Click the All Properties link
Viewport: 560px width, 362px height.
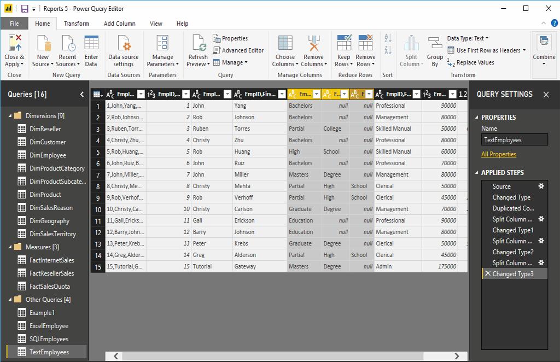pos(498,155)
